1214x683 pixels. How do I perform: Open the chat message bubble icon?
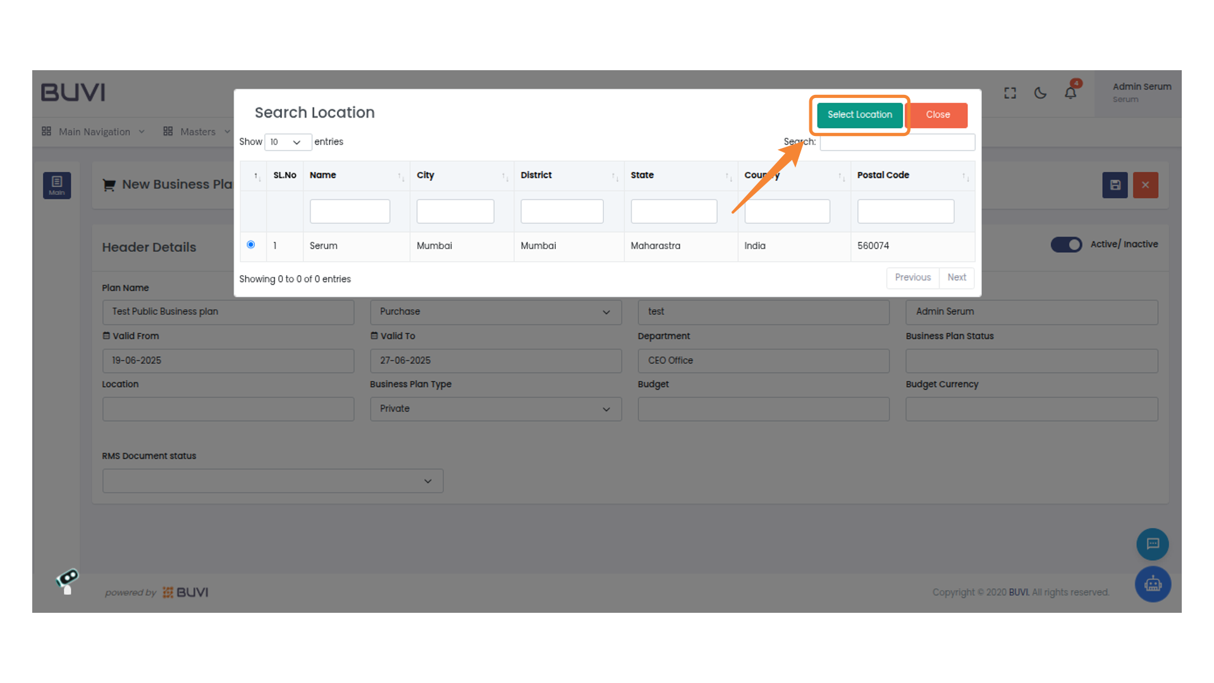(x=1152, y=544)
